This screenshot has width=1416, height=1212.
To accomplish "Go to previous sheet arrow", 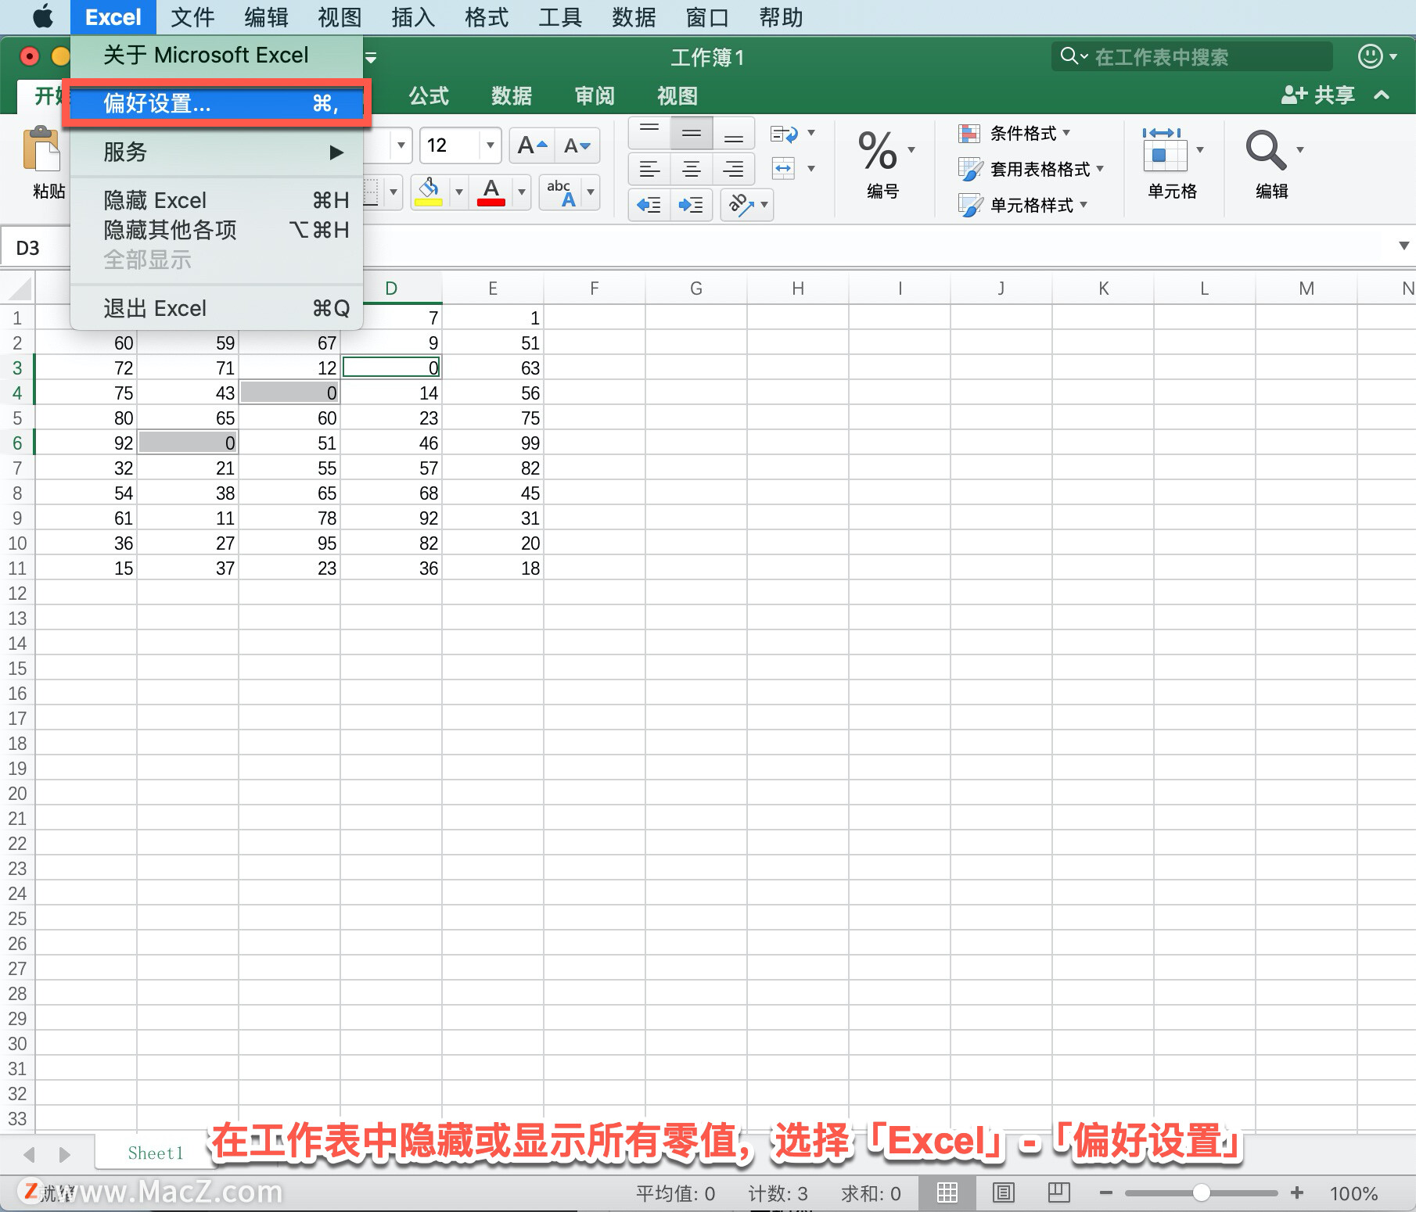I will point(30,1154).
